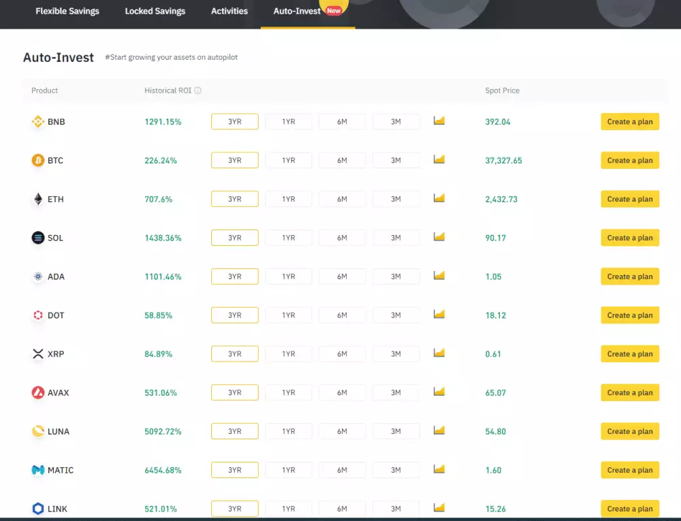Select 1YR period for BTC
The image size is (681, 521).
click(x=288, y=160)
